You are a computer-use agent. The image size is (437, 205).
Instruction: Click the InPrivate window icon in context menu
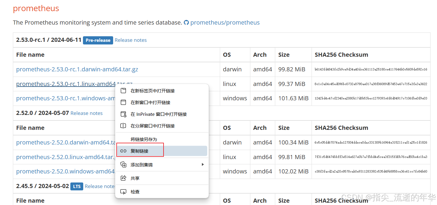coord(123,114)
